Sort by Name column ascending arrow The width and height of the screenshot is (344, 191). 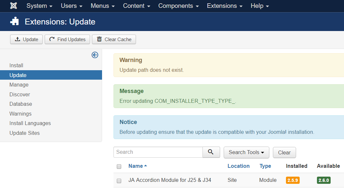(145, 166)
